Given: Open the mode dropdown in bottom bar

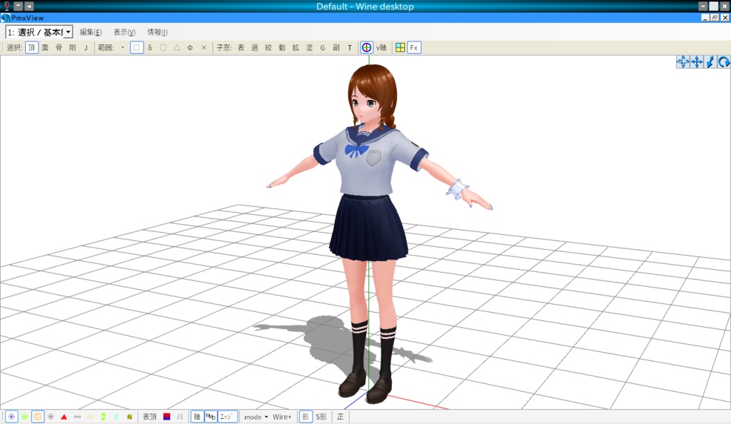Looking at the screenshot, I should point(254,416).
